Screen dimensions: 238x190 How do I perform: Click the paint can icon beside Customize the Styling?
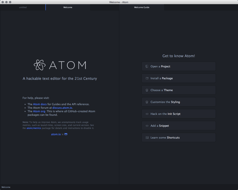[147, 102]
